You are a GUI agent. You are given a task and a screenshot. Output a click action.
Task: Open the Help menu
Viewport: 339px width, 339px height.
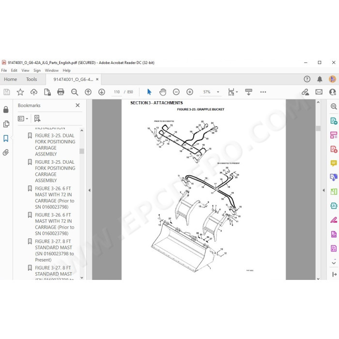click(x=67, y=71)
